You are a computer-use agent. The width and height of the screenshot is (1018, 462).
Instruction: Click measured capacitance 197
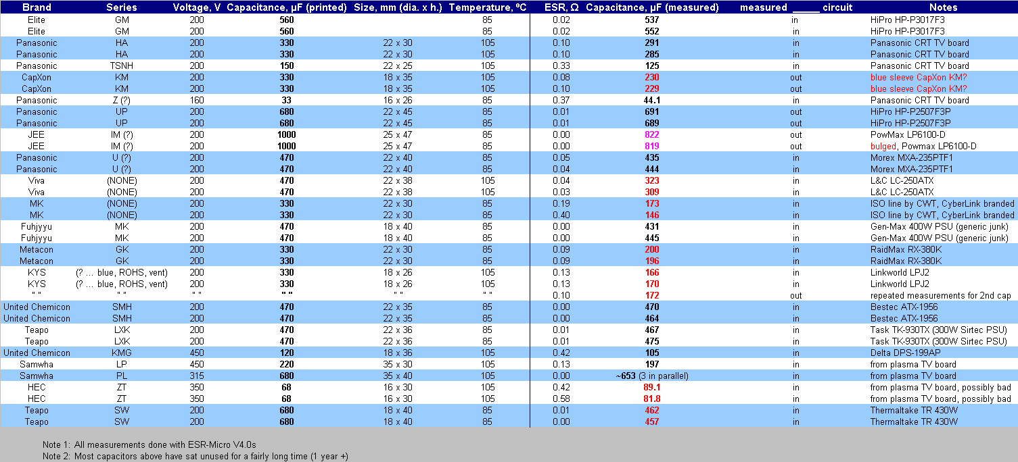pos(652,364)
